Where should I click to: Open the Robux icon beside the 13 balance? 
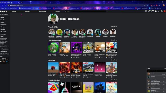click(156, 11)
